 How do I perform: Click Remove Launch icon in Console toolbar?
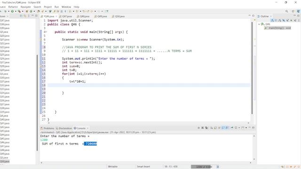203,128
